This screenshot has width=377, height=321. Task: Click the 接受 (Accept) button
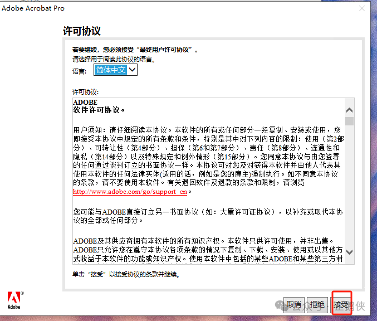pos(341,305)
